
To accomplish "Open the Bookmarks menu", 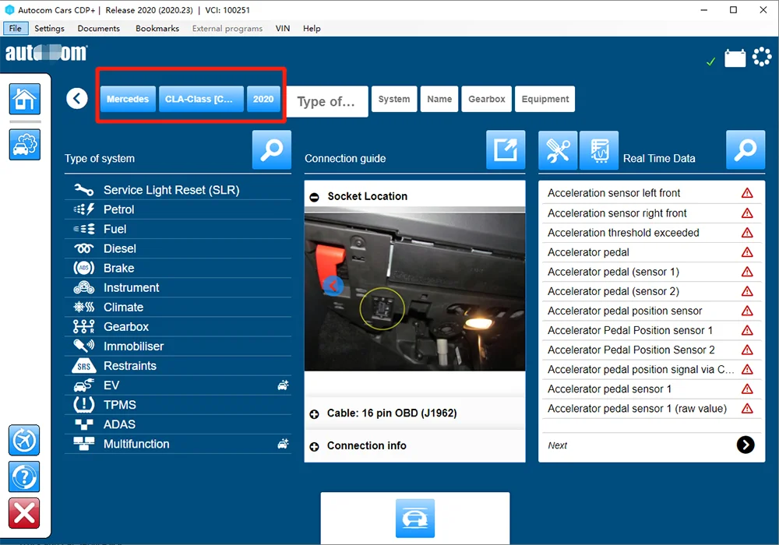I will tap(157, 28).
